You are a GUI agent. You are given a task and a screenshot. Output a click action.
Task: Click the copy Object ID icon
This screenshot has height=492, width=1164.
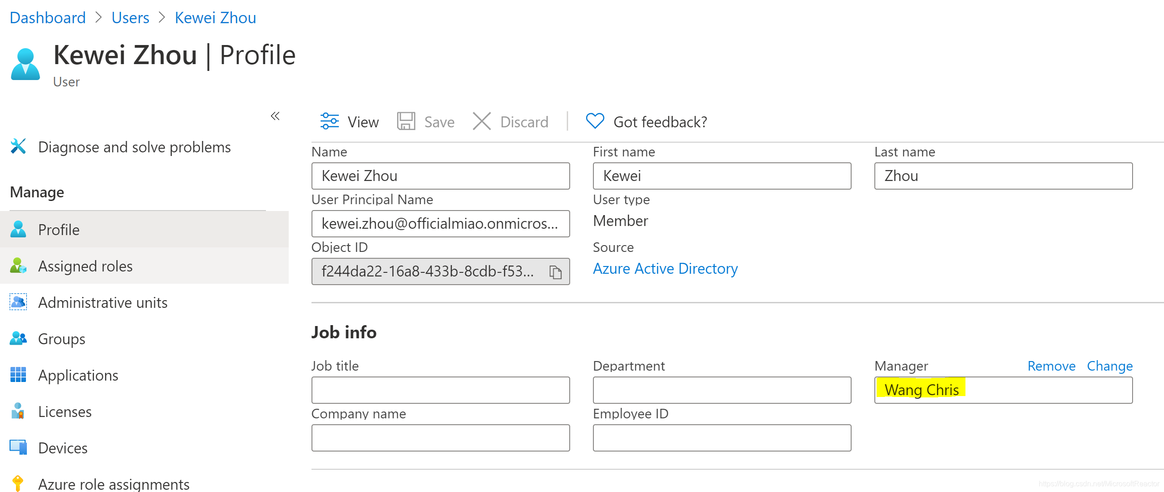(555, 272)
